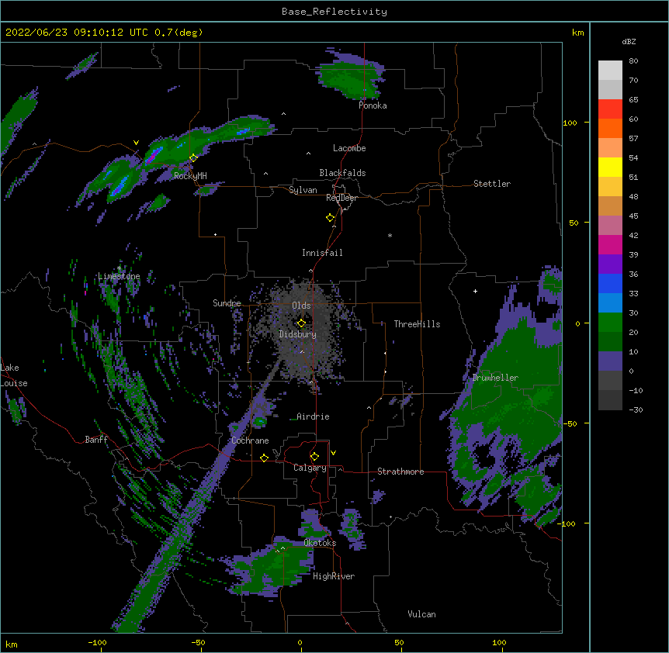Click the yellow marker southeast of Cochrane
669x653 pixels.
pos(264,458)
